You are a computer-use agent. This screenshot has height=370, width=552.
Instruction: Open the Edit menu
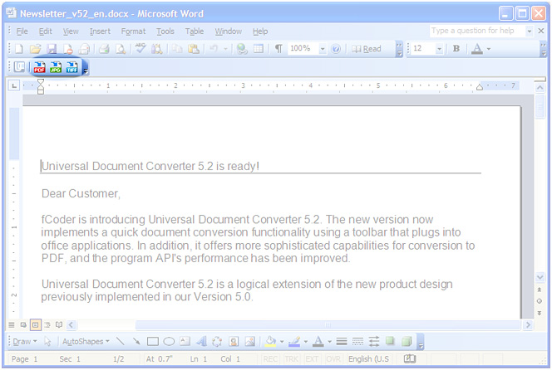[x=46, y=32]
